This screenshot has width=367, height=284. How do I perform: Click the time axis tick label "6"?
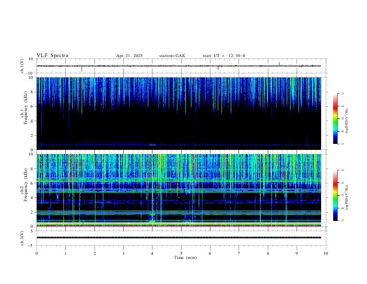(x=210, y=253)
